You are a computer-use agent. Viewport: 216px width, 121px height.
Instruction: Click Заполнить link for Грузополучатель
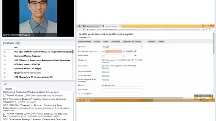coord(106,76)
